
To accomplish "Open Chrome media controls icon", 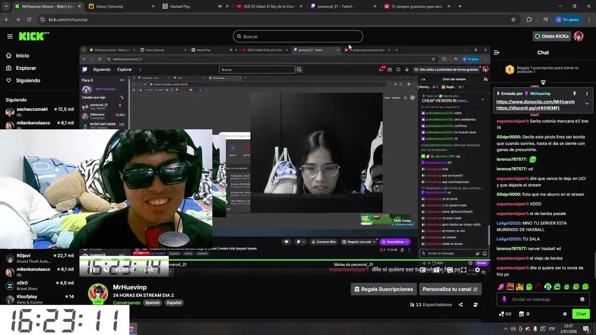I will point(545,20).
